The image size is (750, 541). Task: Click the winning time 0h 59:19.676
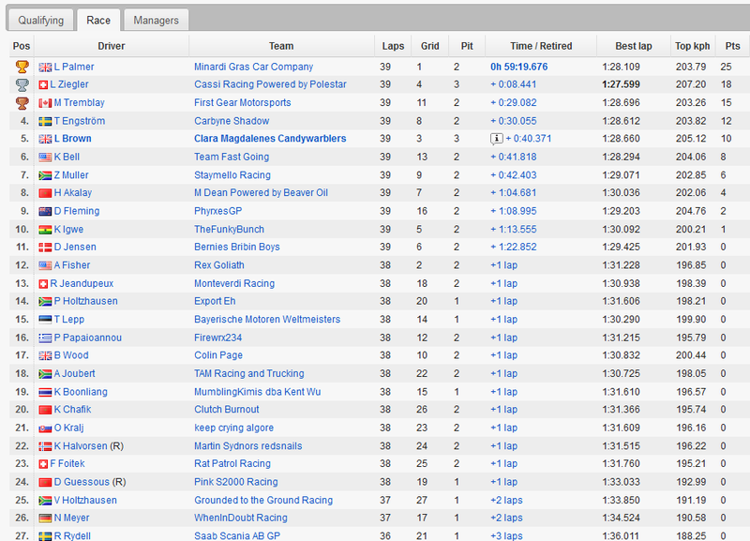(519, 67)
